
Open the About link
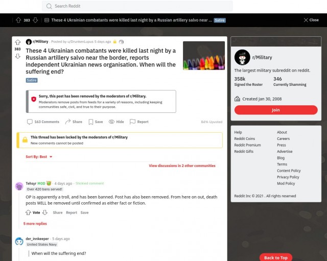click(282, 132)
